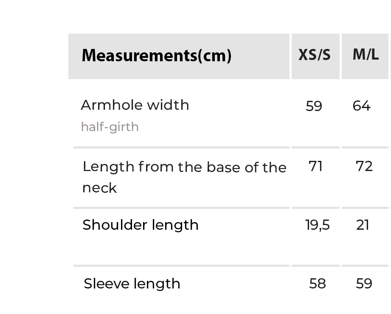Screen dimensions: 391x314
Task: Select Shoulder length value 19,5 for XS/S
Action: click(318, 225)
